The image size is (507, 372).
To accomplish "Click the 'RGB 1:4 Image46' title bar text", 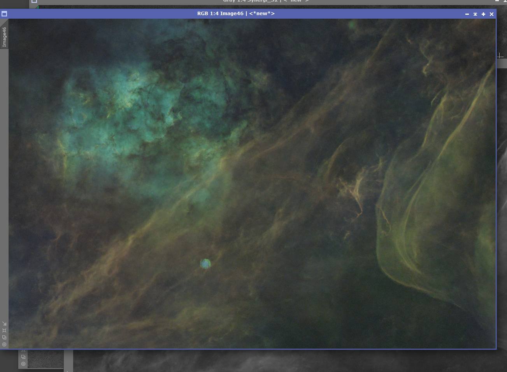I will (x=236, y=14).
